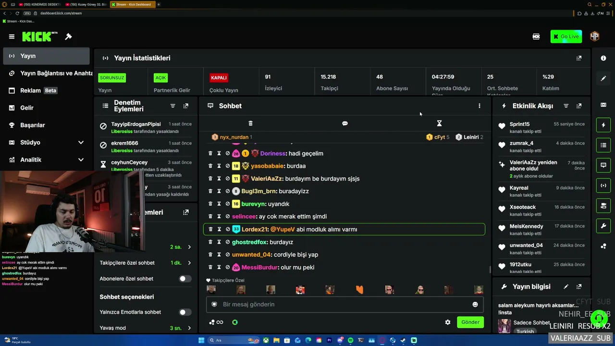
Task: Send the message with Gönder button
Action: 470,322
